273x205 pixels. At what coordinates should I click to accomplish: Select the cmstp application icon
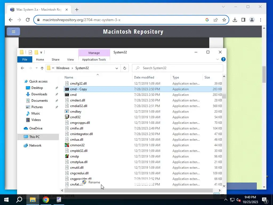pos(67,156)
